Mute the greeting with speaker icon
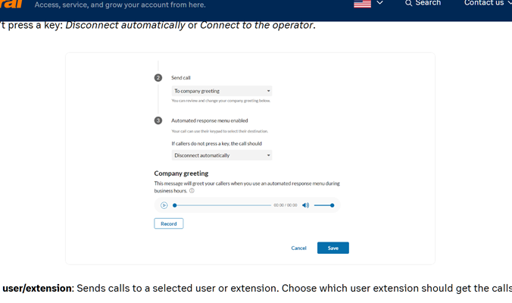Screen dimensions: 512x303 pyautogui.click(x=305, y=205)
